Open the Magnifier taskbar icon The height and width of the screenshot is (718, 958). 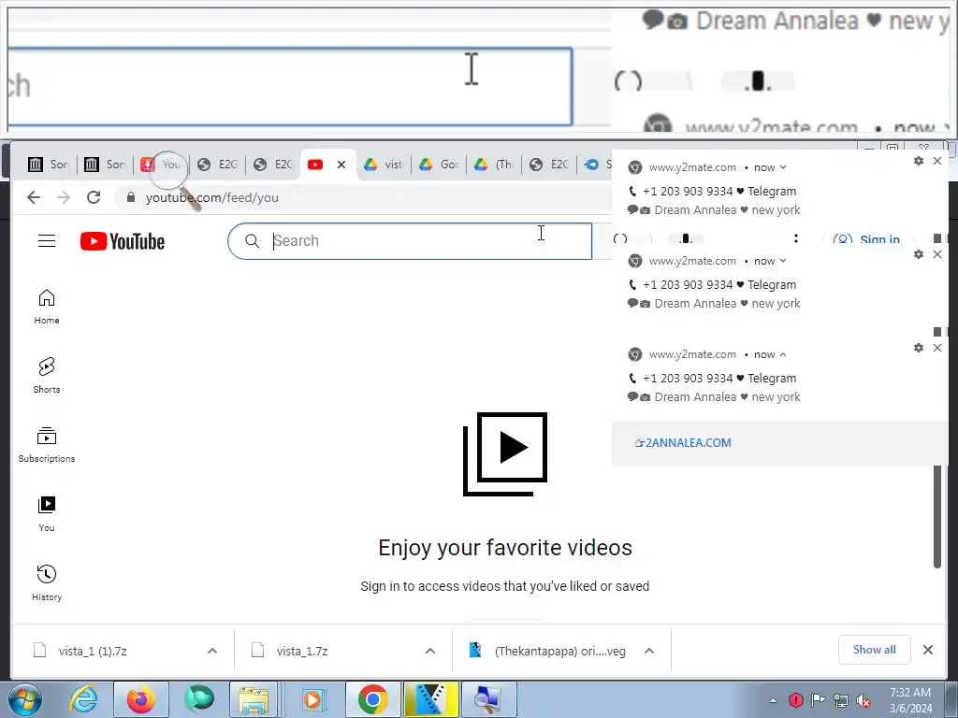pyautogui.click(x=488, y=699)
